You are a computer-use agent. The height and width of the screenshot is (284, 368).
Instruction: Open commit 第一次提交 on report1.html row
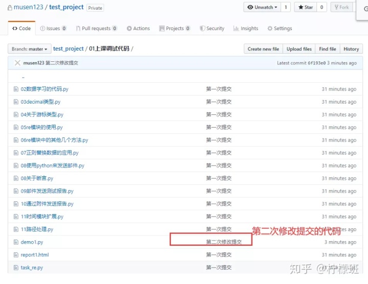point(219,255)
